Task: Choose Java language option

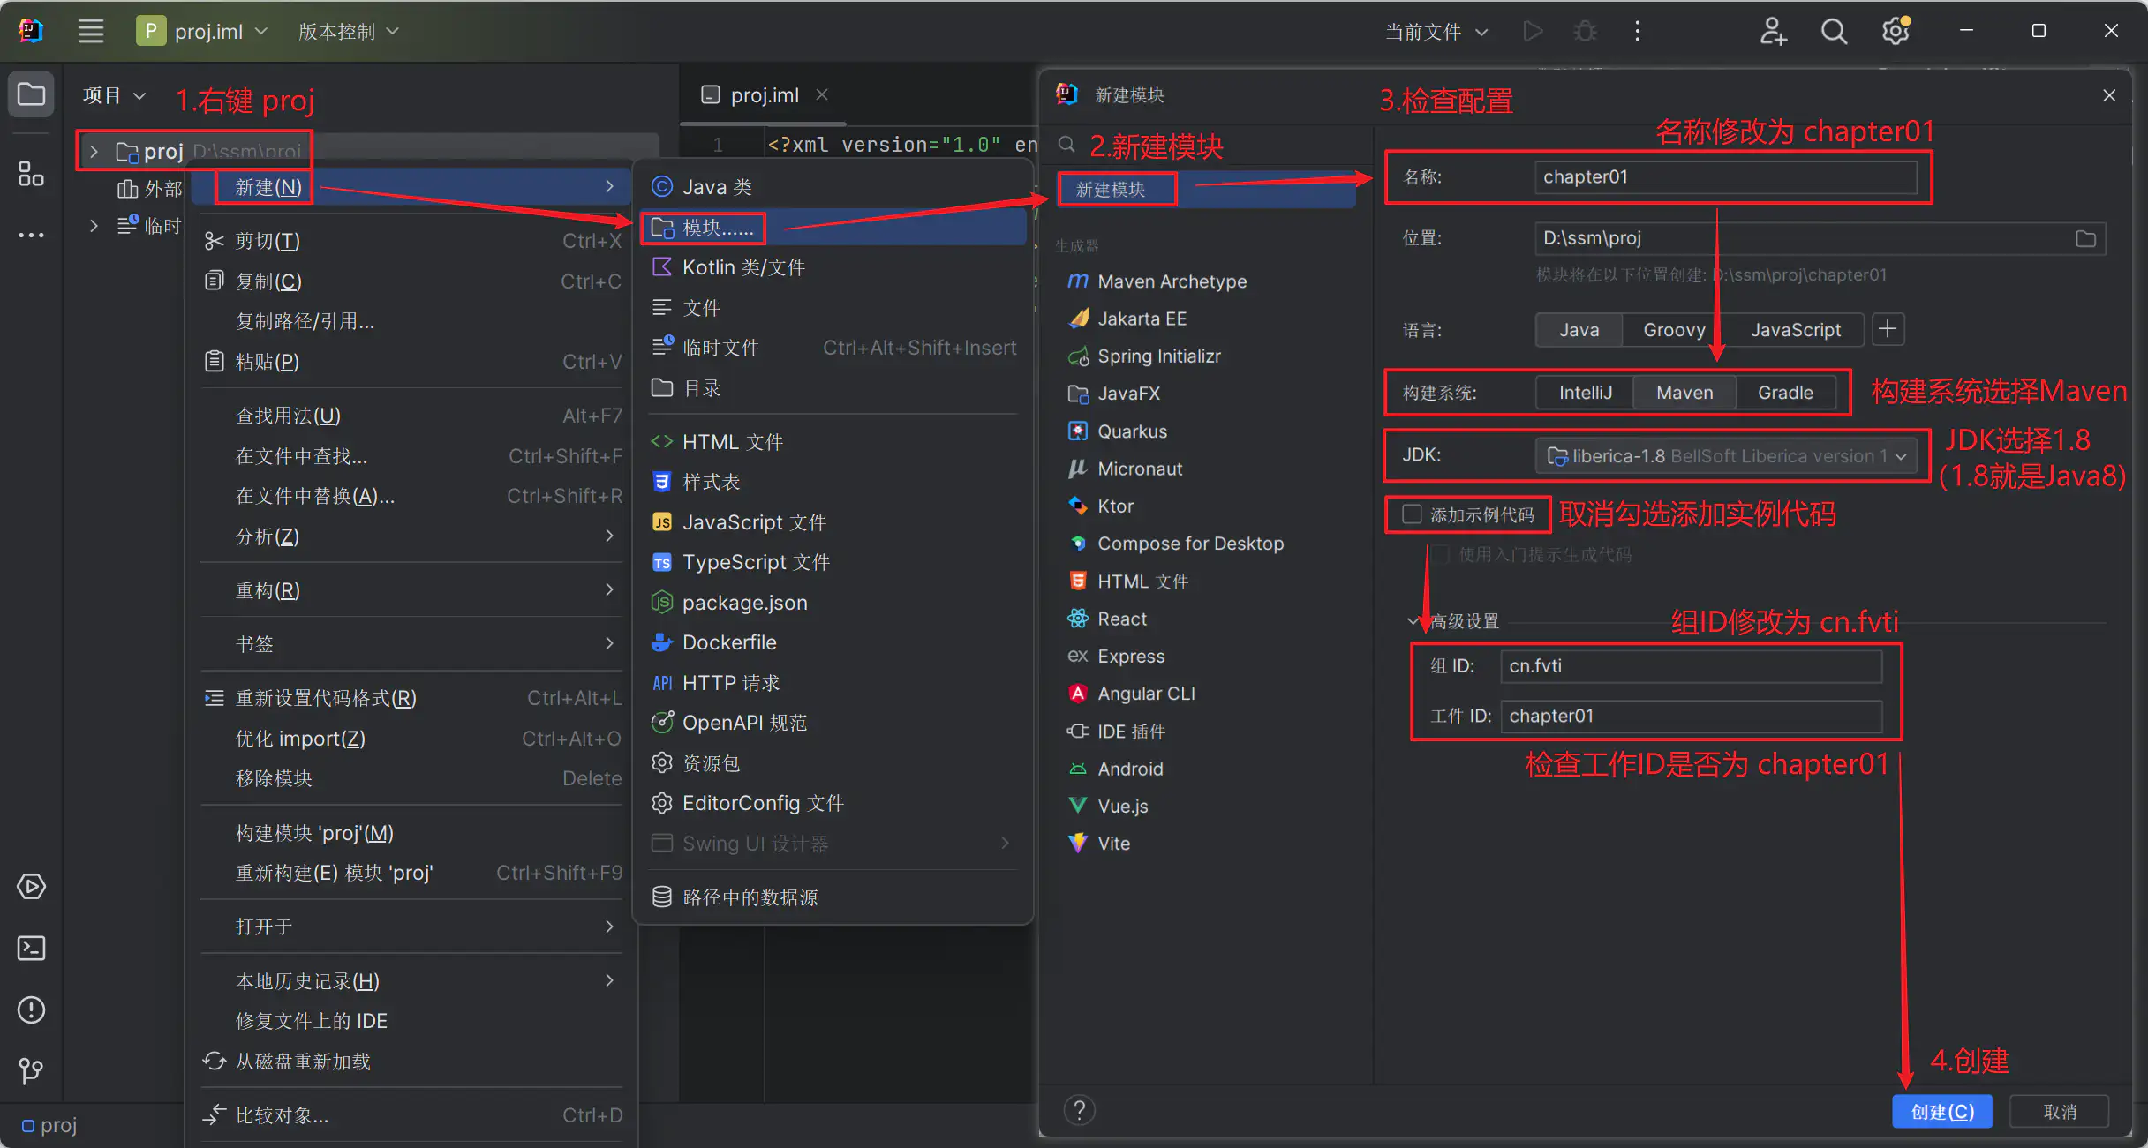Action: tap(1579, 330)
